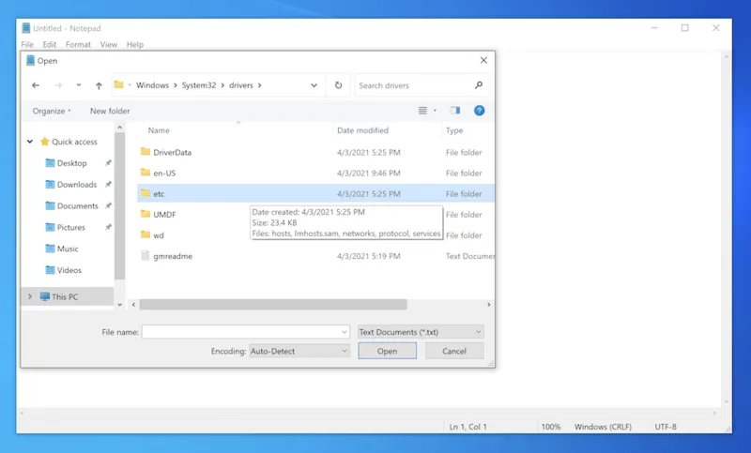Open the Format menu in Notepad

[x=78, y=44]
